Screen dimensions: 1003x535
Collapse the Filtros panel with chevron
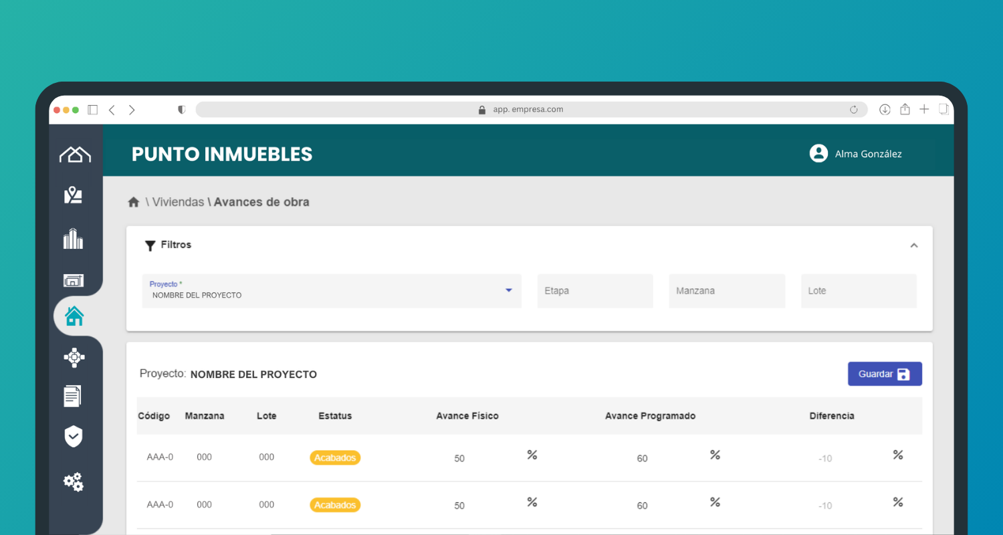click(913, 245)
